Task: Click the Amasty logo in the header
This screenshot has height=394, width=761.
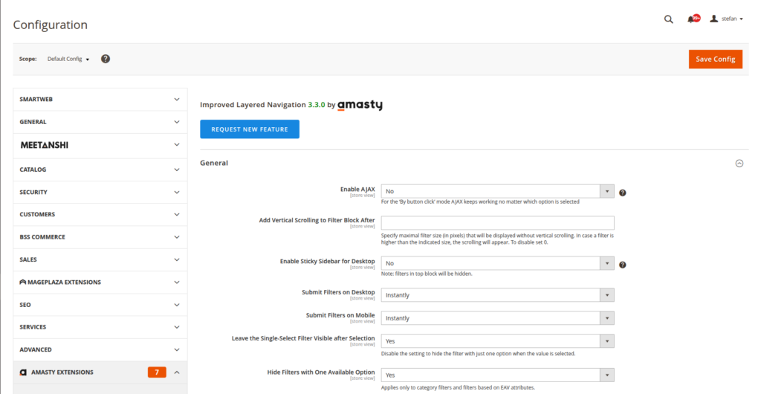Action: [360, 106]
